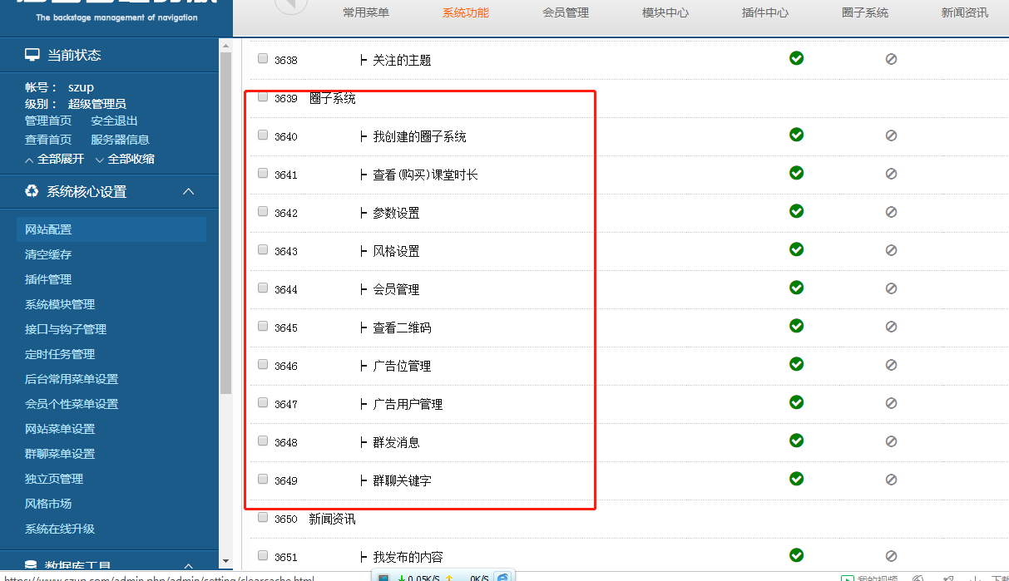Click the gray disable icon for row 3642
Viewport: 1009px width, 581px height.
(891, 212)
